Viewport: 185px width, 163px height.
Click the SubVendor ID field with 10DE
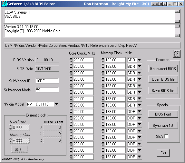pyautogui.click(x=47, y=81)
